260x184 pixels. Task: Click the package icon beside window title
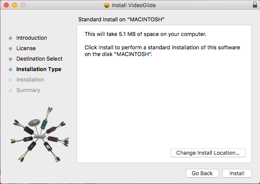coord(107,5)
